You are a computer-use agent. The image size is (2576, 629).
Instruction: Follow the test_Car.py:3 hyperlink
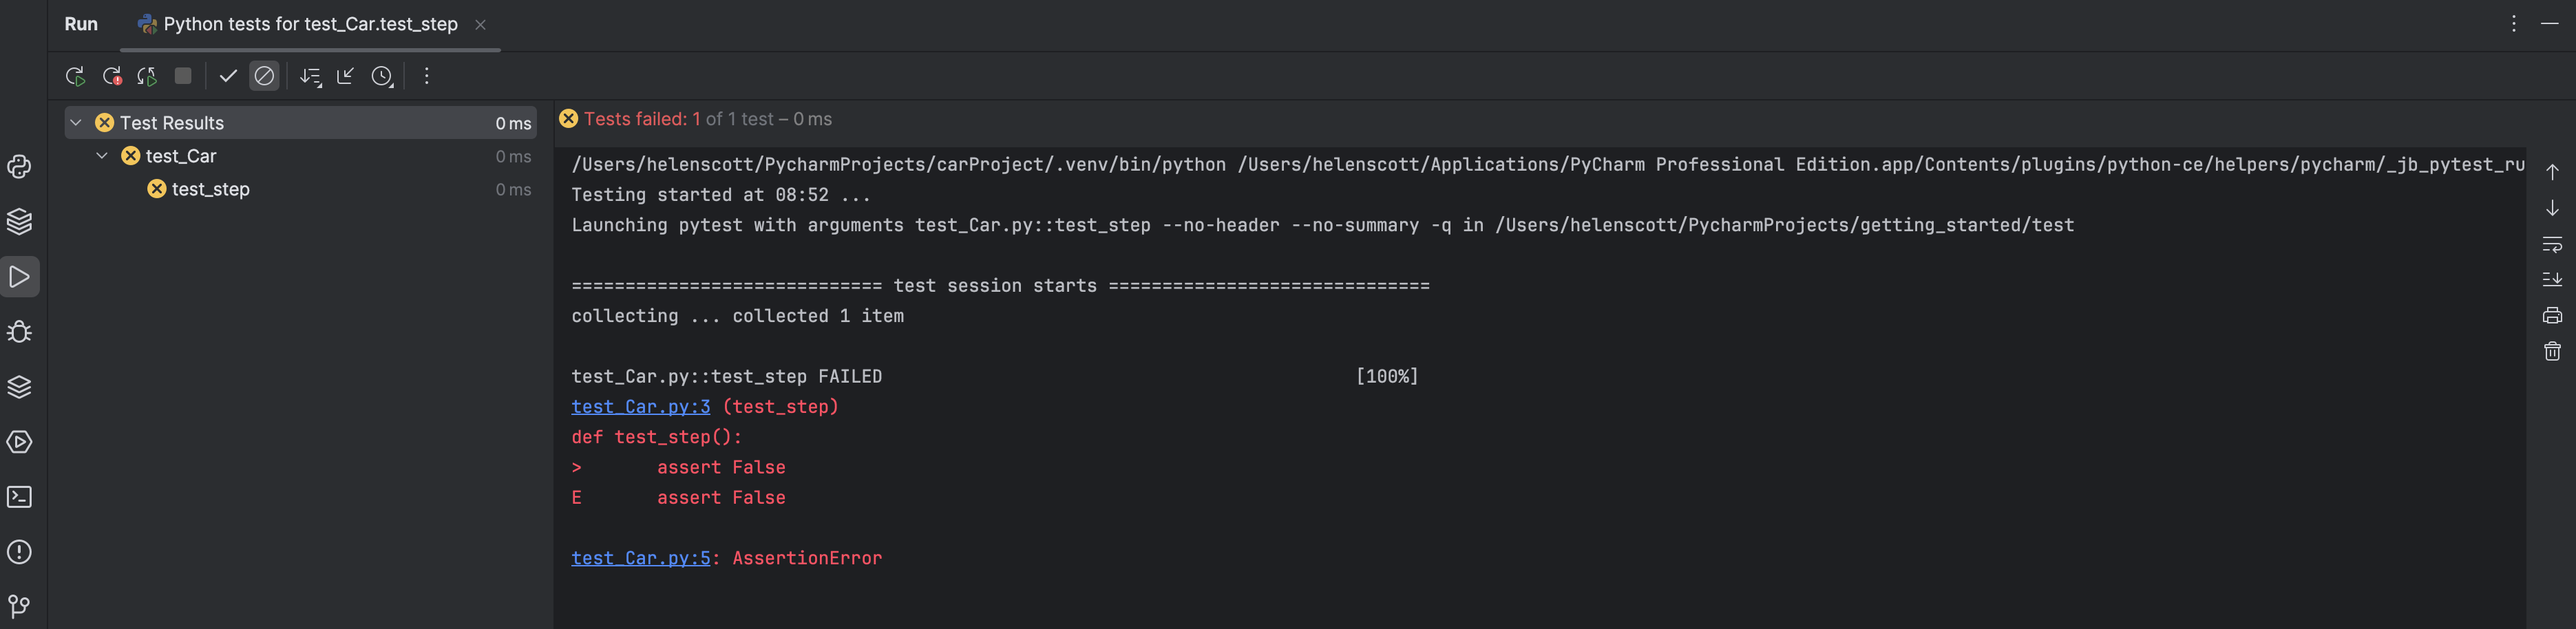click(640, 407)
